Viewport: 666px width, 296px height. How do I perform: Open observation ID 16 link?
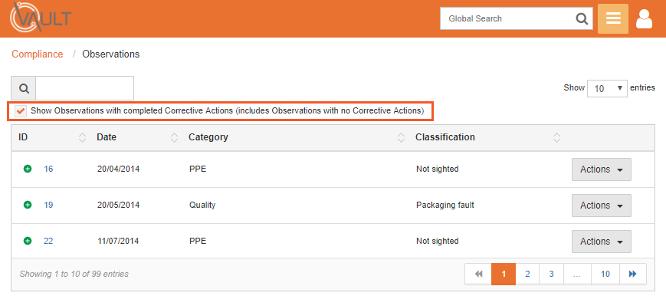48,169
